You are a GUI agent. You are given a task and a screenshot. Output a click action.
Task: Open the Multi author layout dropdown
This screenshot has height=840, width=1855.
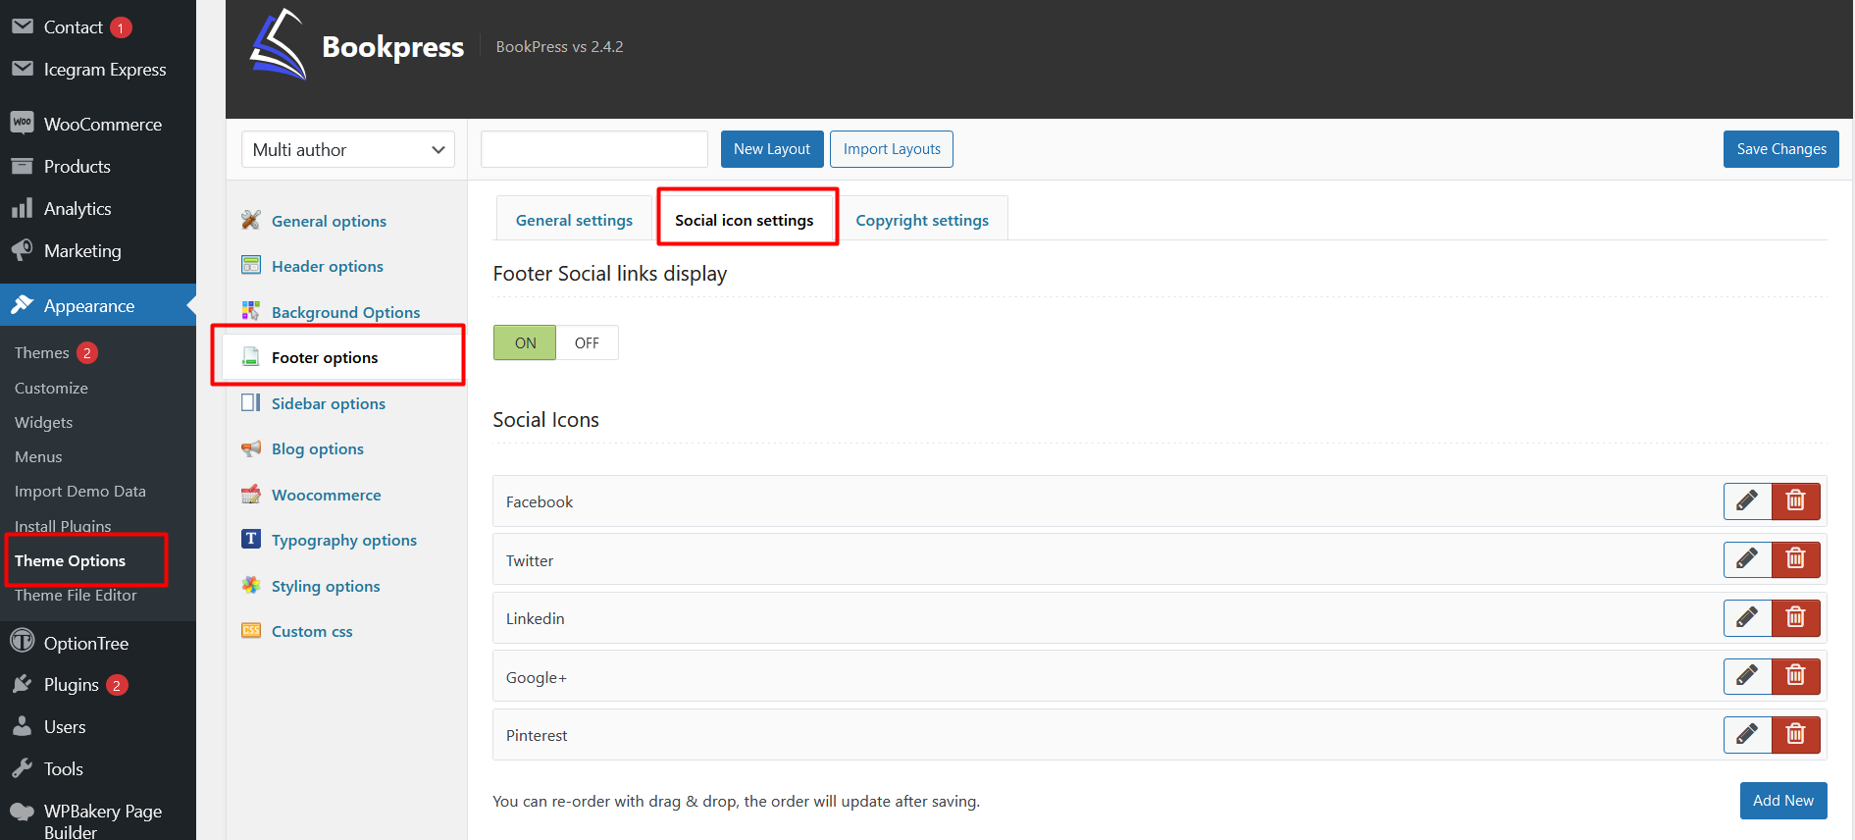click(x=348, y=149)
